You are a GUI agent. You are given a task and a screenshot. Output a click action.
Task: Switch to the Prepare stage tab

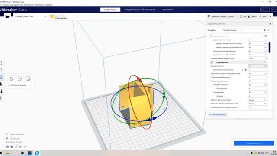[x=110, y=10]
